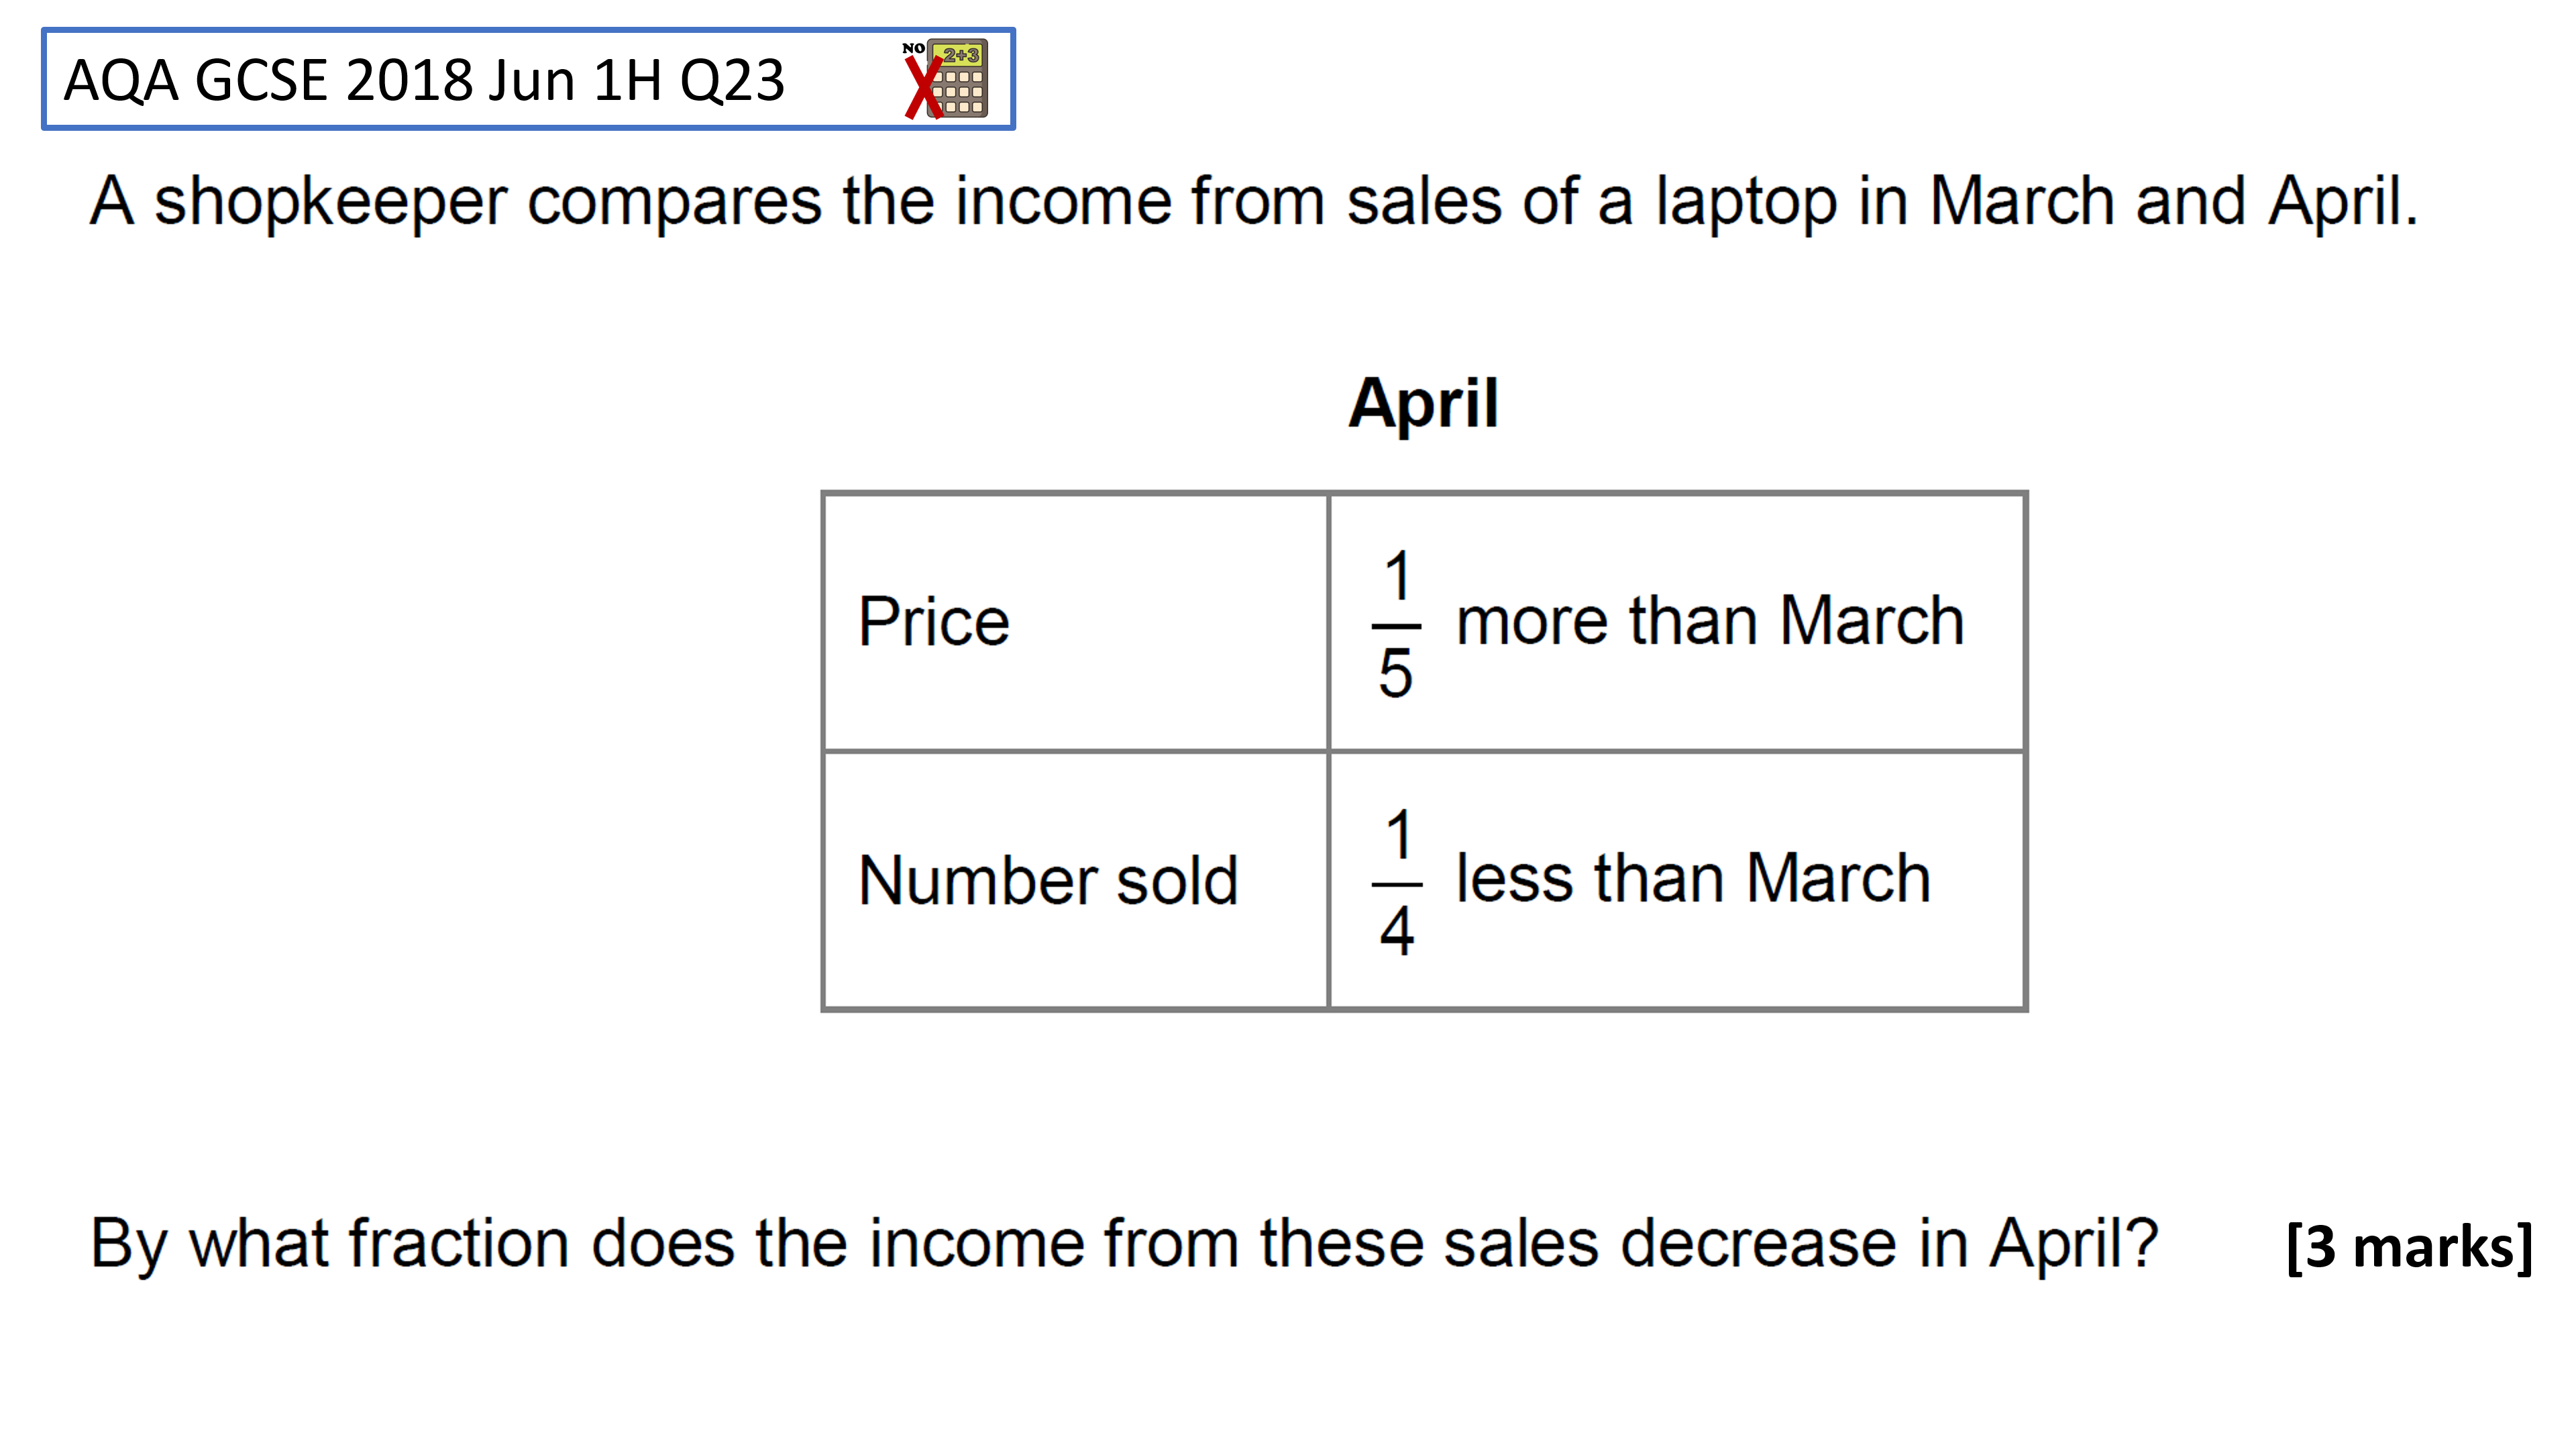2576x1449 pixels.
Task: Click the Number sold cell
Action: (x=1075, y=880)
